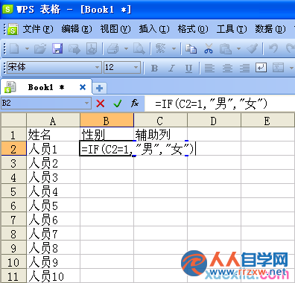Open the 视图(V) menu

point(115,29)
